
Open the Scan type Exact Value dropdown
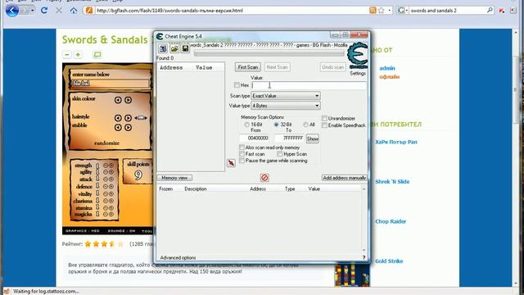click(286, 96)
